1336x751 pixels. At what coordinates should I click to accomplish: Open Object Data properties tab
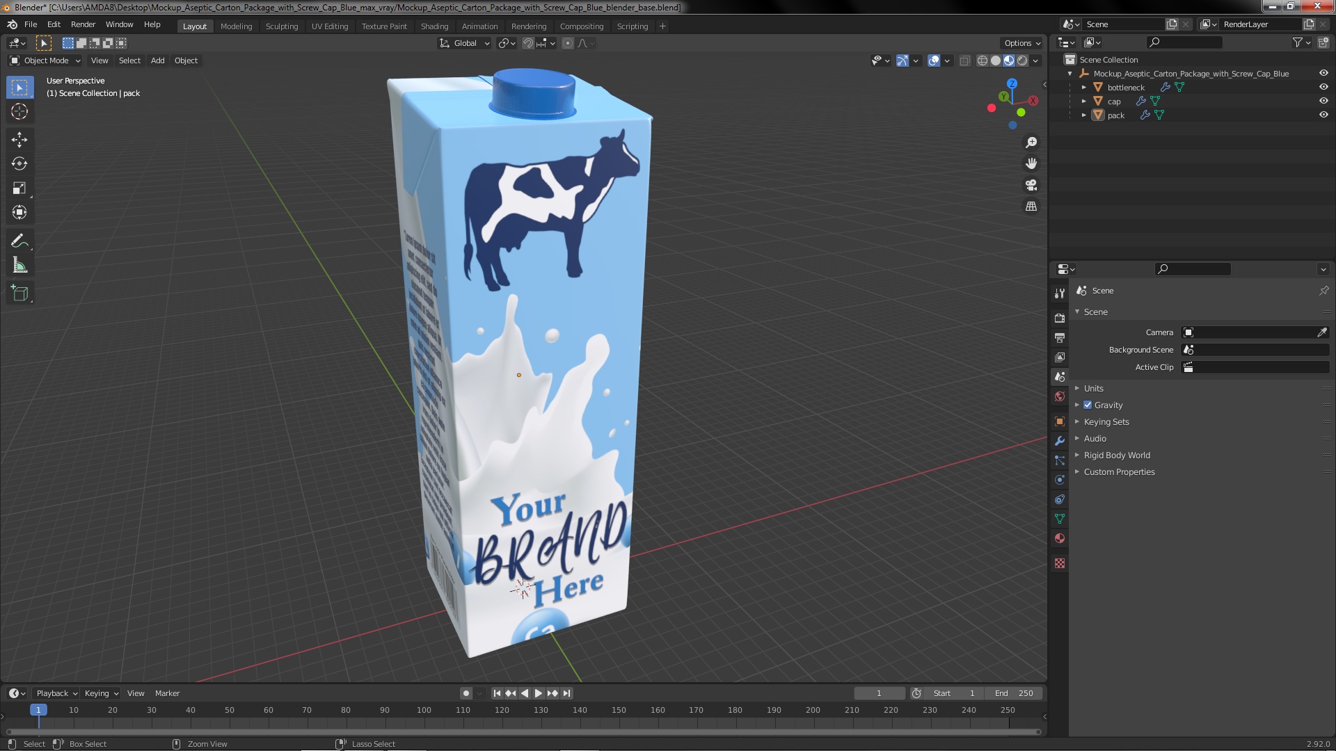click(x=1060, y=519)
